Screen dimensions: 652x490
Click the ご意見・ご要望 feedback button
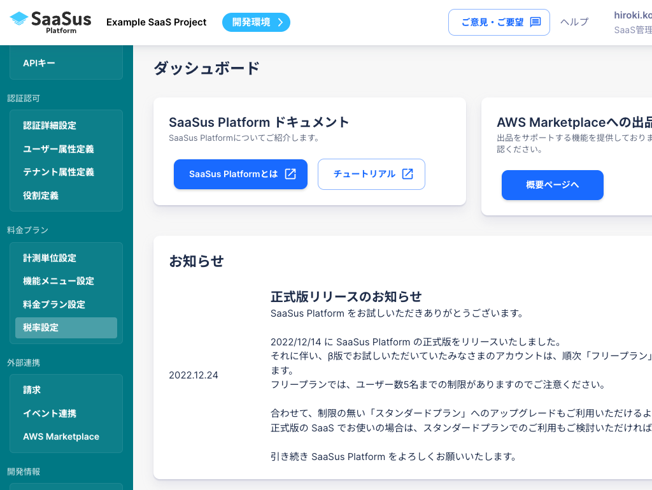(499, 22)
